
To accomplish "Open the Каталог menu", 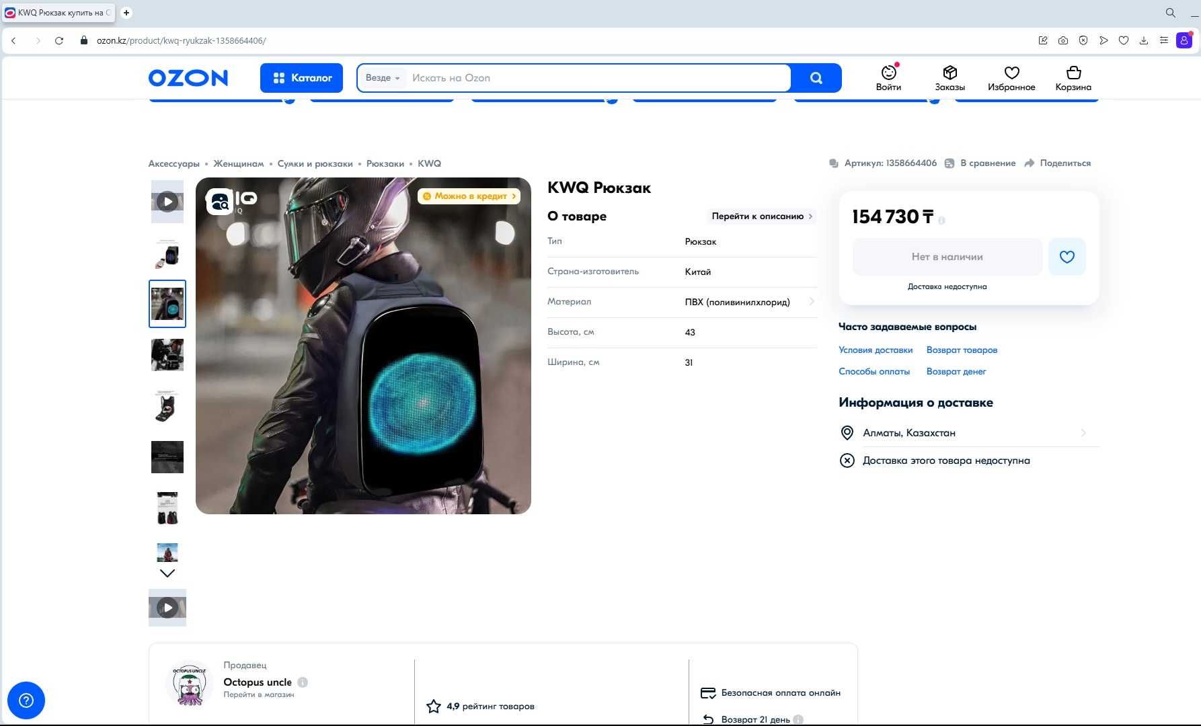I will tap(301, 78).
